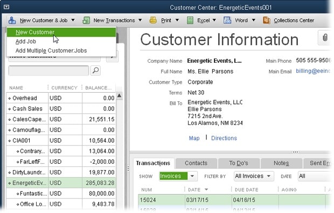The width and height of the screenshot is (334, 213).
Task: Click the New Transactions icon
Action: (86, 20)
